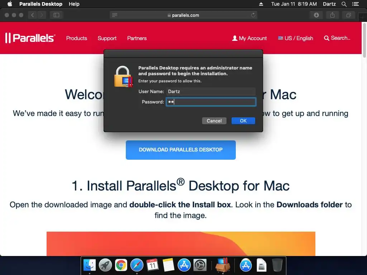The image size is (367, 275).
Task: Open the Dartz user menu
Action: pos(329,4)
